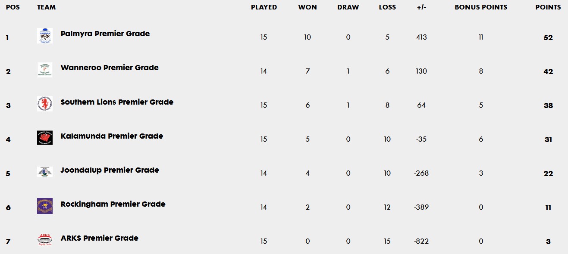The width and height of the screenshot is (568, 254).
Task: Click Palmyra's 52 points total
Action: 548,37
